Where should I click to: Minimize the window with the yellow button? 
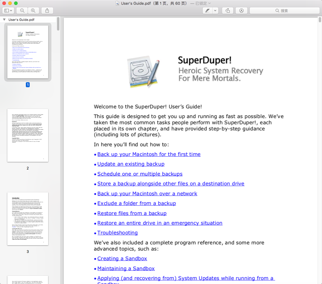pos(10,3)
